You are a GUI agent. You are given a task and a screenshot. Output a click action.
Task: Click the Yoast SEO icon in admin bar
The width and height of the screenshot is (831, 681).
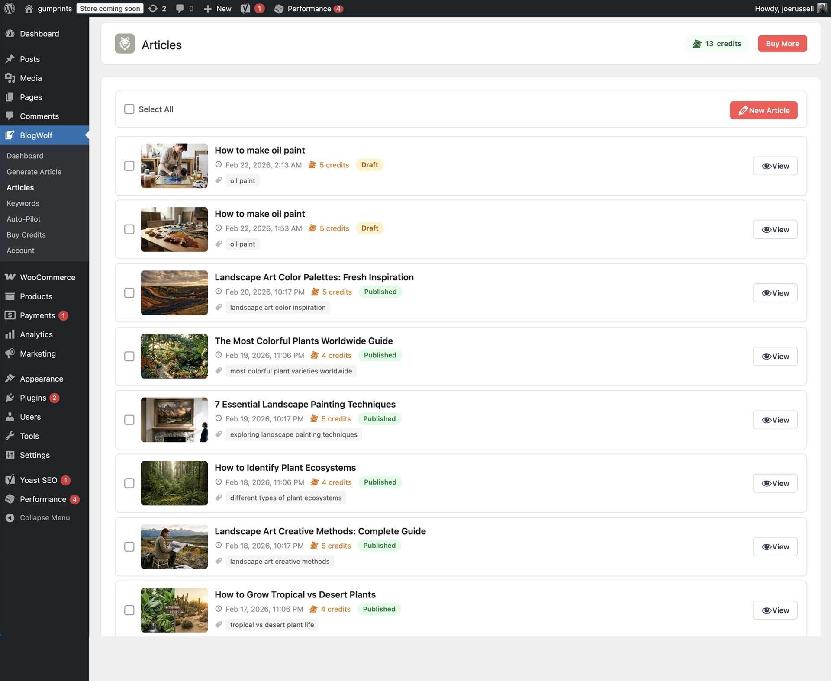pyautogui.click(x=246, y=8)
